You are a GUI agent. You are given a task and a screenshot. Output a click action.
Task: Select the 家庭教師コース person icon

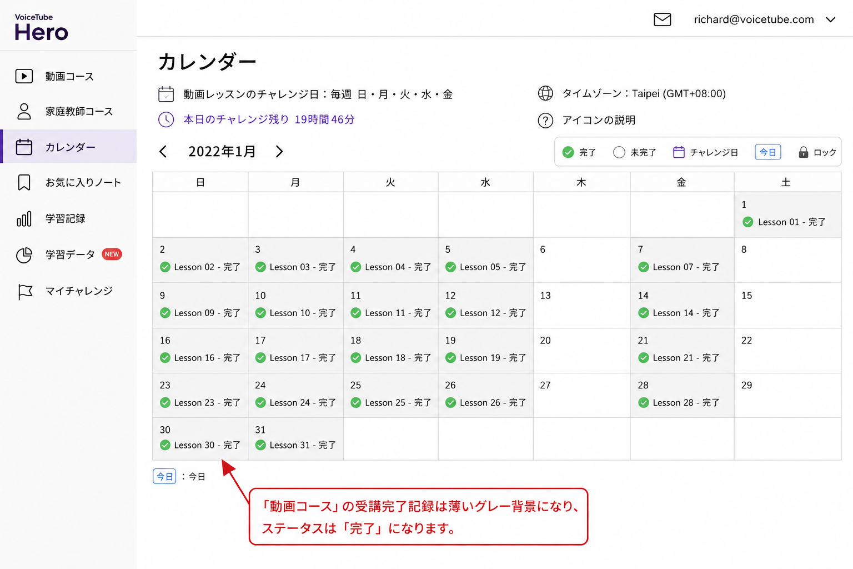pyautogui.click(x=24, y=111)
